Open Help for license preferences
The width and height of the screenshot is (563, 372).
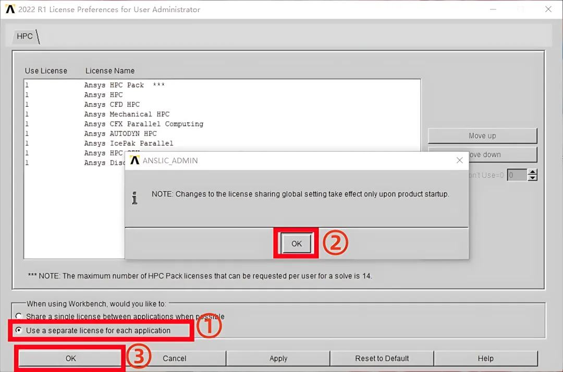tap(485, 358)
